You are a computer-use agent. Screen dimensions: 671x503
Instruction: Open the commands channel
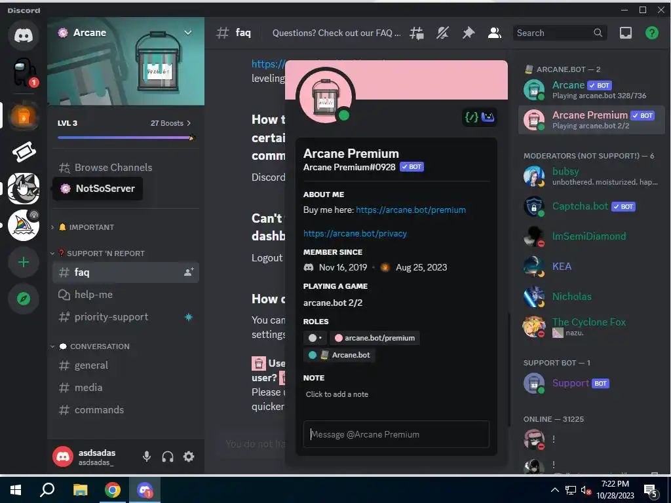125,410
